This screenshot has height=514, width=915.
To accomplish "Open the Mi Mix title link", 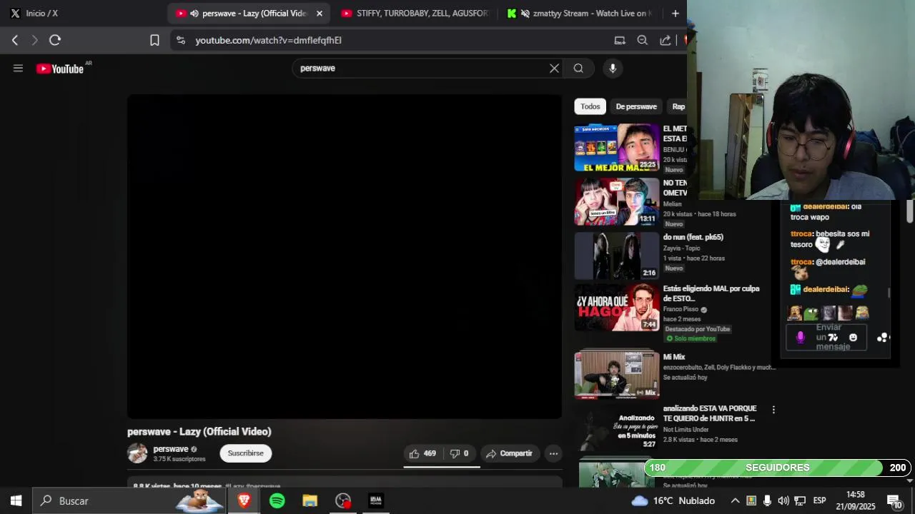I will [674, 357].
